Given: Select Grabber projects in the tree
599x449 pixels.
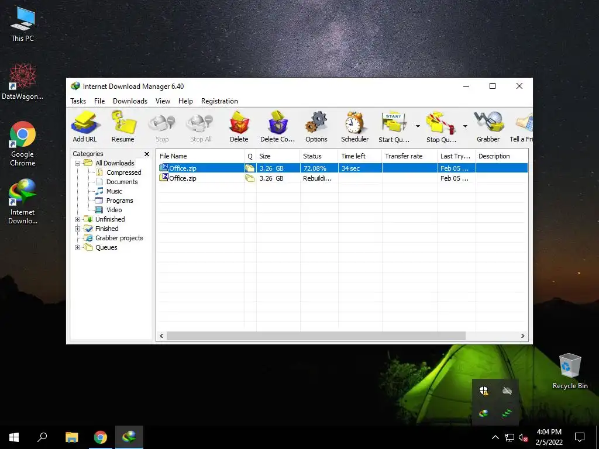Looking at the screenshot, I should coord(113,238).
